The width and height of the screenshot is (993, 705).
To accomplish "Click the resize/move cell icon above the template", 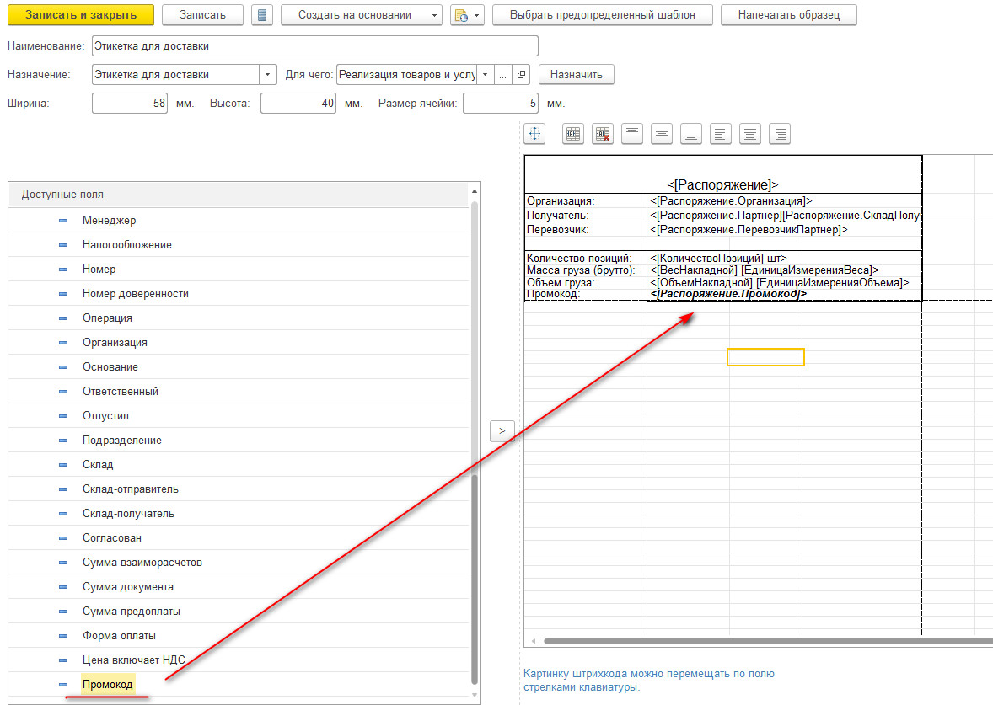I will [x=535, y=134].
